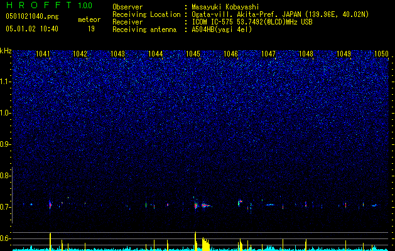
Task: Click the 1050 time axis marker
Action: (381, 54)
